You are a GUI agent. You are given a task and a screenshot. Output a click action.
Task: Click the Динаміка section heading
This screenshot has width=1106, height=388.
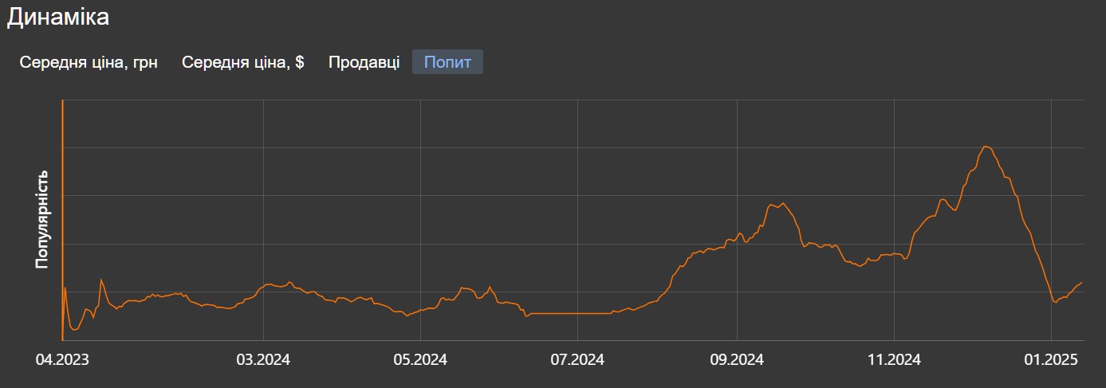57,18
